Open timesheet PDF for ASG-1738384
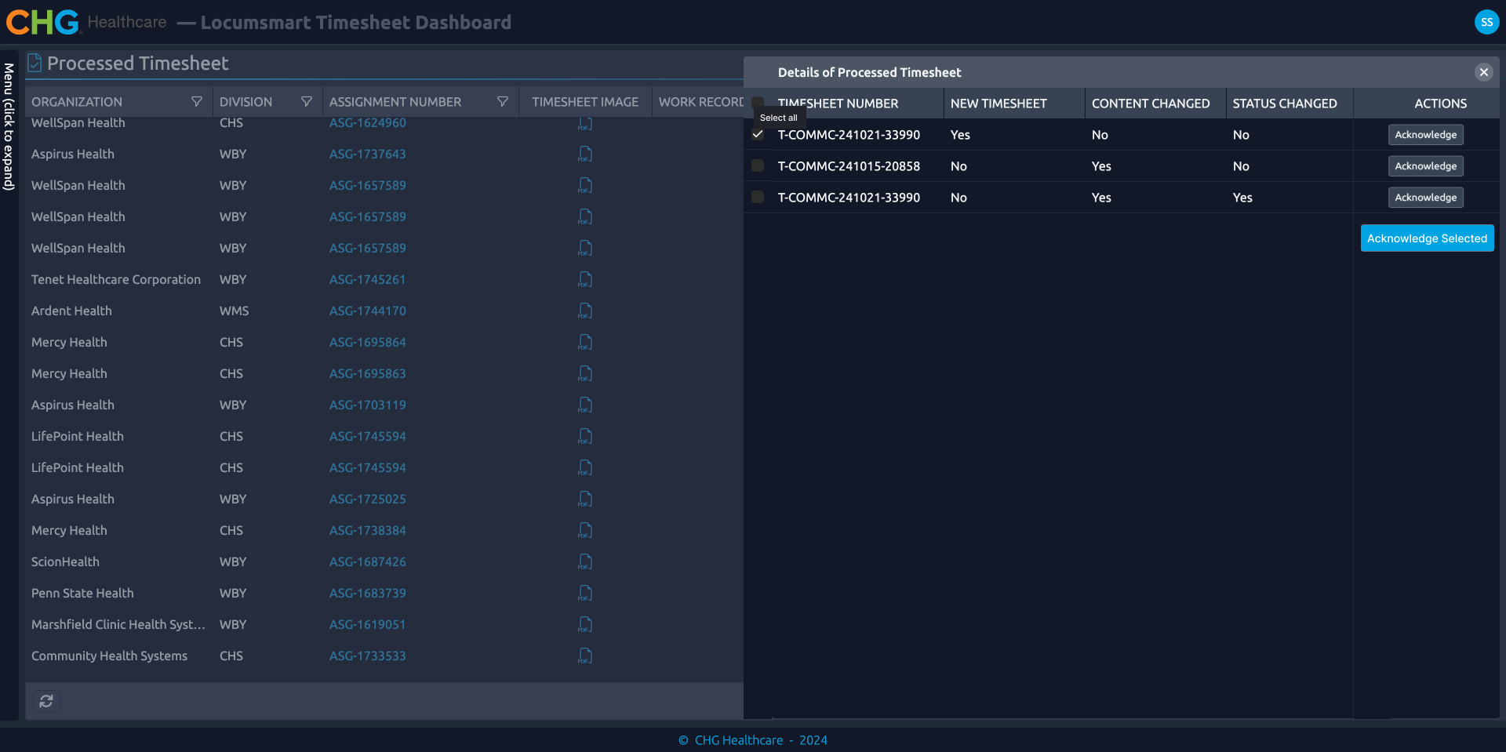 pos(585,531)
